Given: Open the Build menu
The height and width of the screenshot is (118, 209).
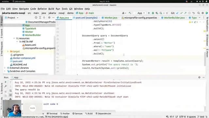Looking at the screenshot, I should click(51, 9).
